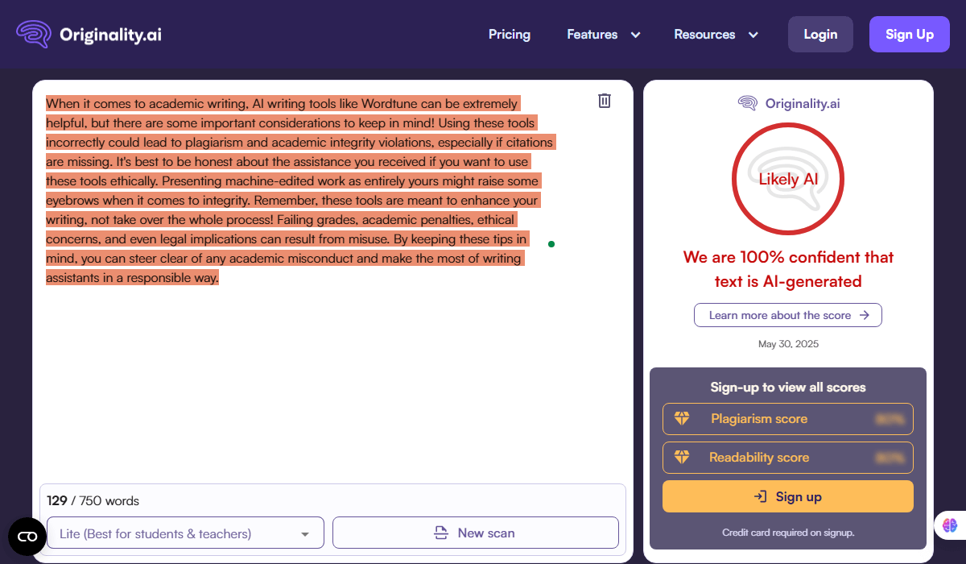
Task: Click the Plagiarism score row
Action: pyautogui.click(x=788, y=419)
